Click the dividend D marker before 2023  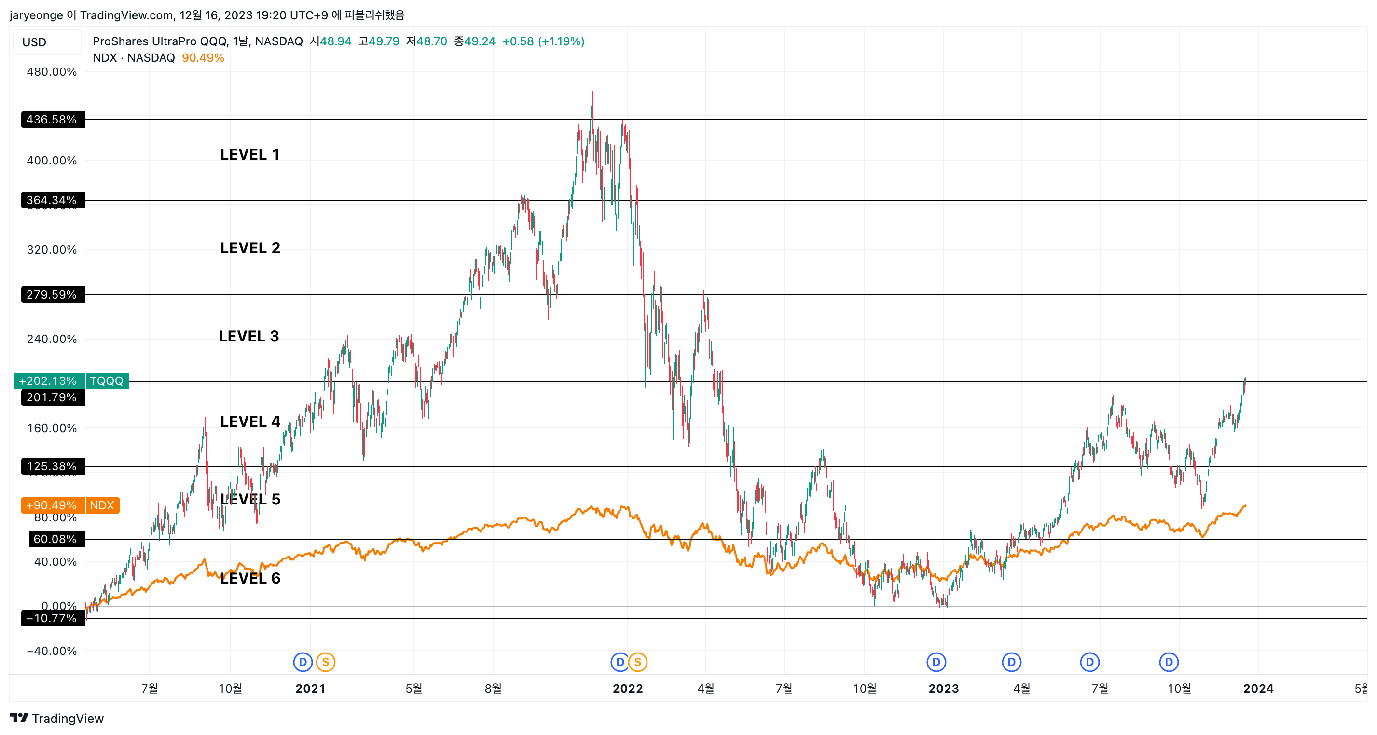click(x=936, y=662)
